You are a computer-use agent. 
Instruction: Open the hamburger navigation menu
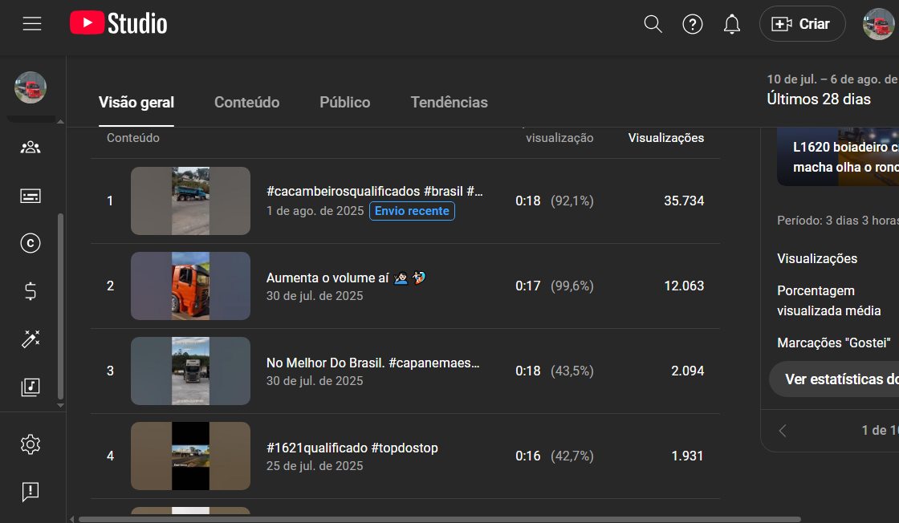pos(32,23)
